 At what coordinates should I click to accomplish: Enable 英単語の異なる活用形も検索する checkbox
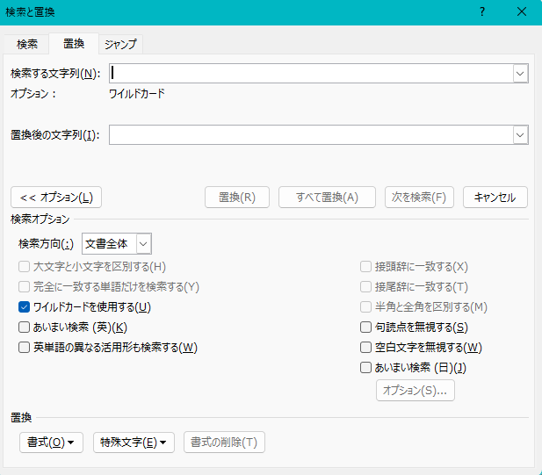click(x=25, y=348)
